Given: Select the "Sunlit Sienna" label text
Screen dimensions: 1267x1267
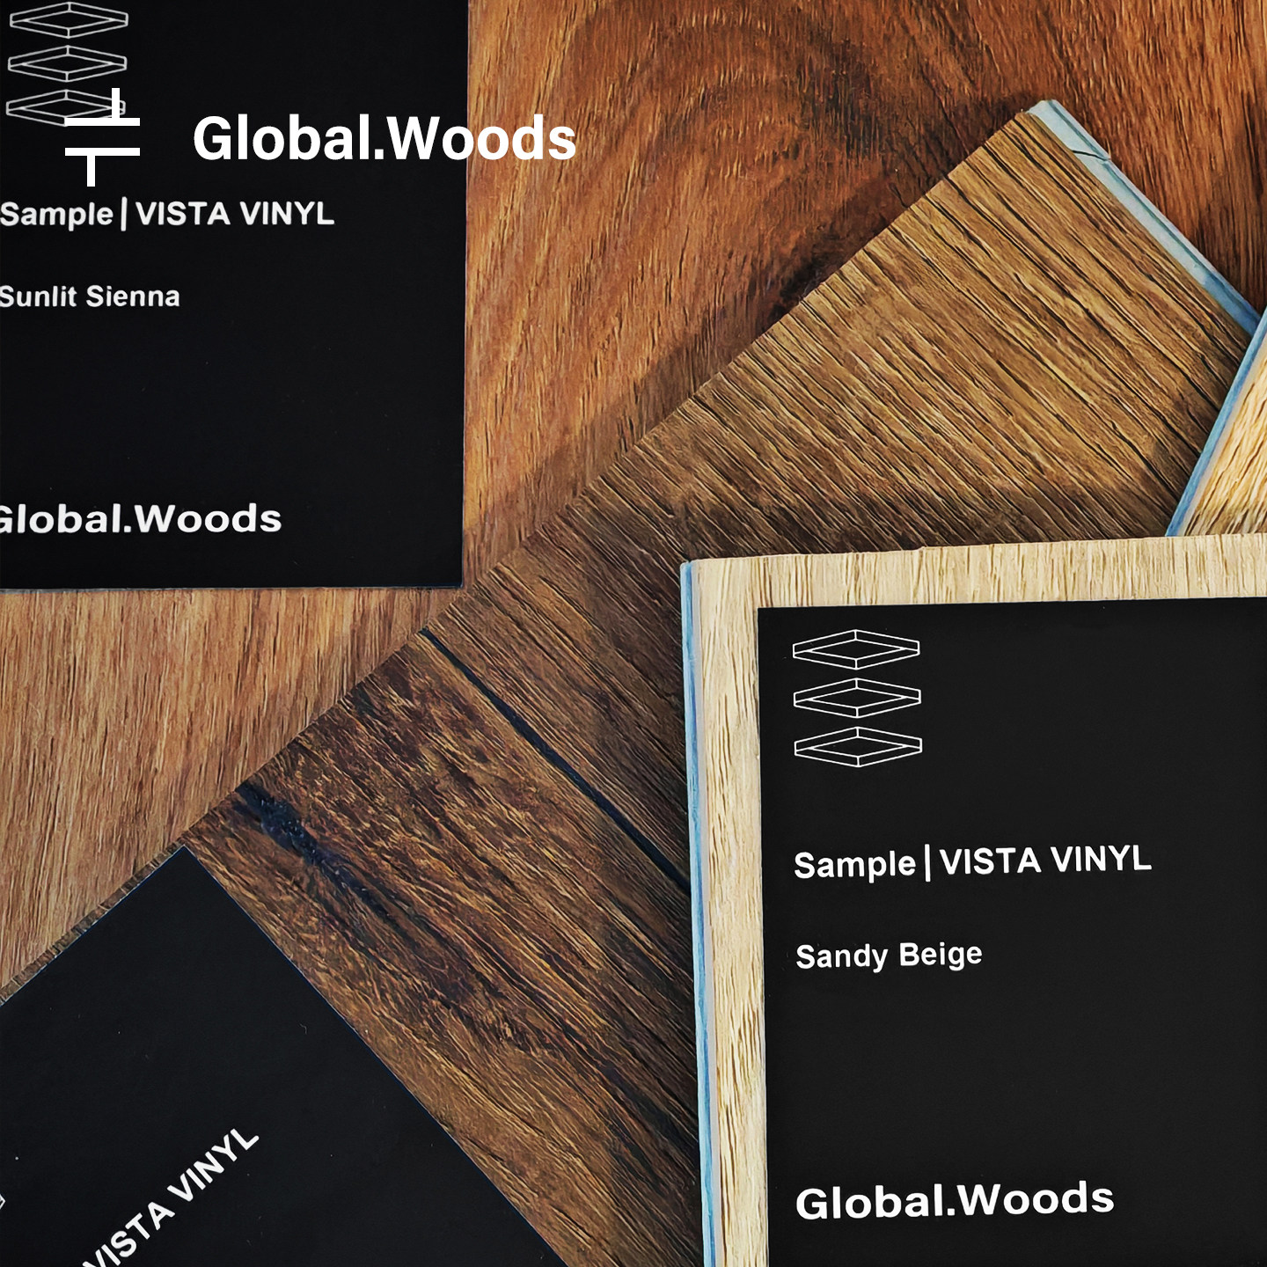Looking at the screenshot, I should pos(90,297).
